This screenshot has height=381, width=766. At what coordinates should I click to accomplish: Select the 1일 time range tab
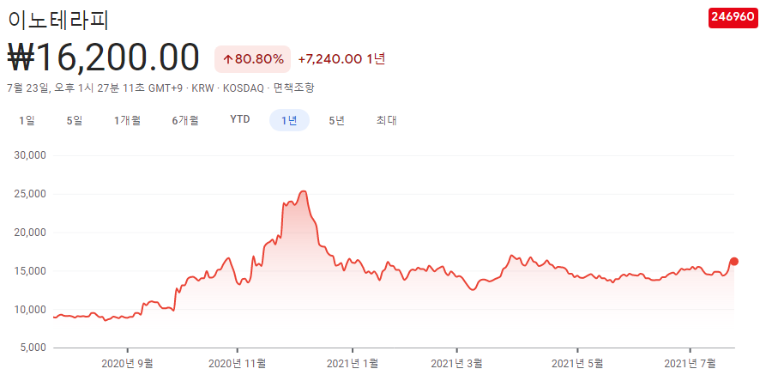click(27, 121)
